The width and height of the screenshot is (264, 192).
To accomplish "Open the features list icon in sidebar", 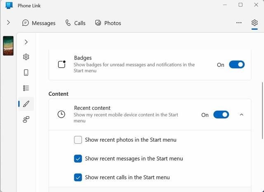I will (26, 88).
